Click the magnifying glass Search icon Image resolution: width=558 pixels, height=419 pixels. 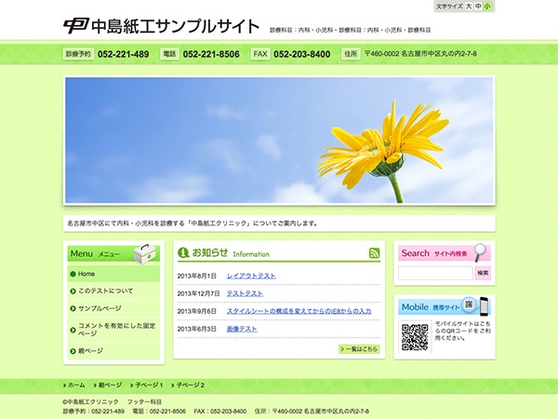point(480,252)
